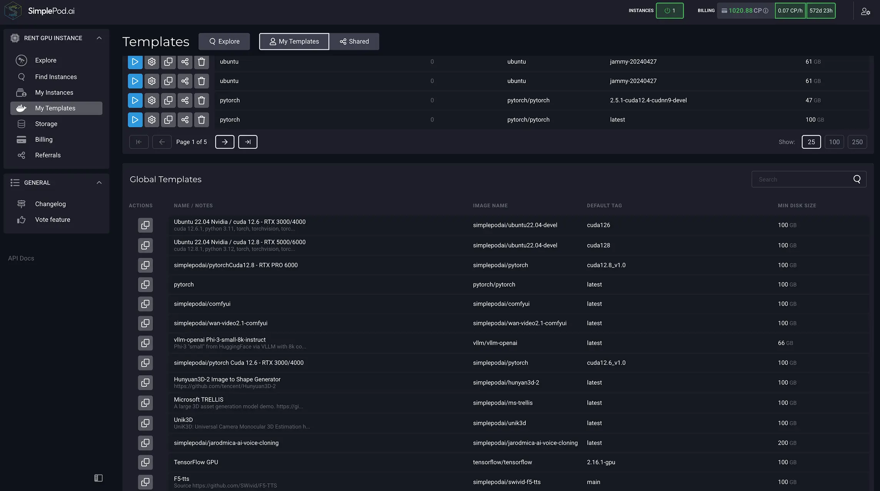Share the pytorch 2.5.1-cuda12.4 template
This screenshot has height=491, width=880.
pyautogui.click(x=185, y=100)
